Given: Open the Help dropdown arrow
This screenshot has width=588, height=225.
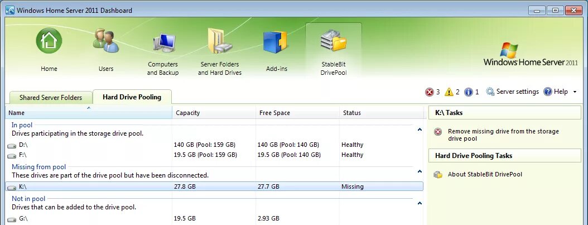Looking at the screenshot, I should (x=575, y=92).
